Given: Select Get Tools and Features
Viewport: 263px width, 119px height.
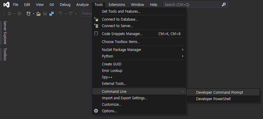Looking at the screenshot, I should tap(139, 11).
